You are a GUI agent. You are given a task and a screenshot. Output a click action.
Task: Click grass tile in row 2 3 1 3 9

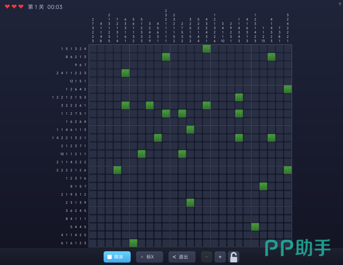coord(190,203)
